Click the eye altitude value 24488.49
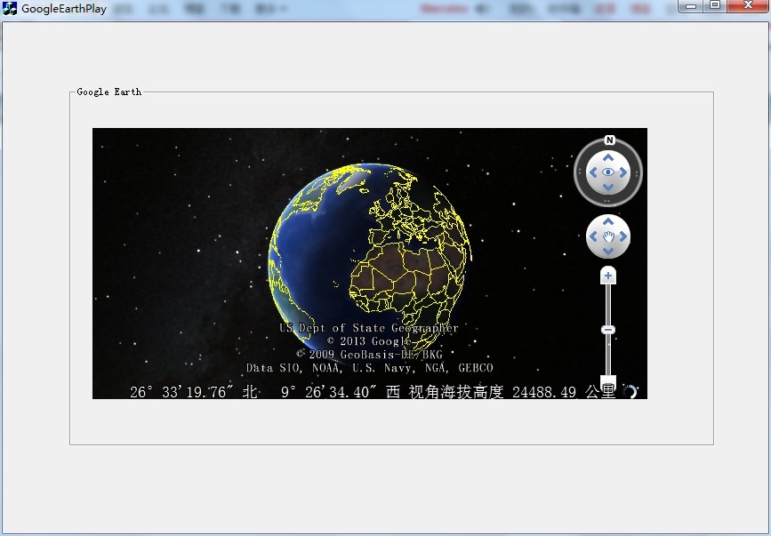771x536 pixels. [x=544, y=392]
